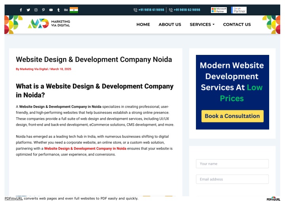Image resolution: width=285 pixels, height=201 pixels.
Task: Go to the HOME menu item
Action: (143, 24)
